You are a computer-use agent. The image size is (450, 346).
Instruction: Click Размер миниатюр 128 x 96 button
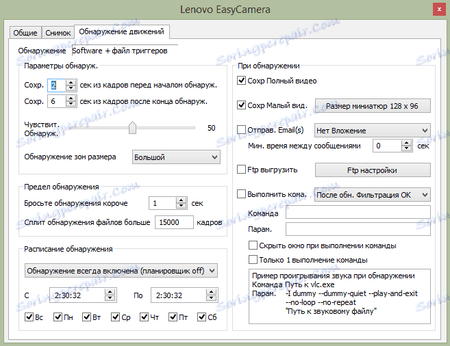click(x=373, y=106)
